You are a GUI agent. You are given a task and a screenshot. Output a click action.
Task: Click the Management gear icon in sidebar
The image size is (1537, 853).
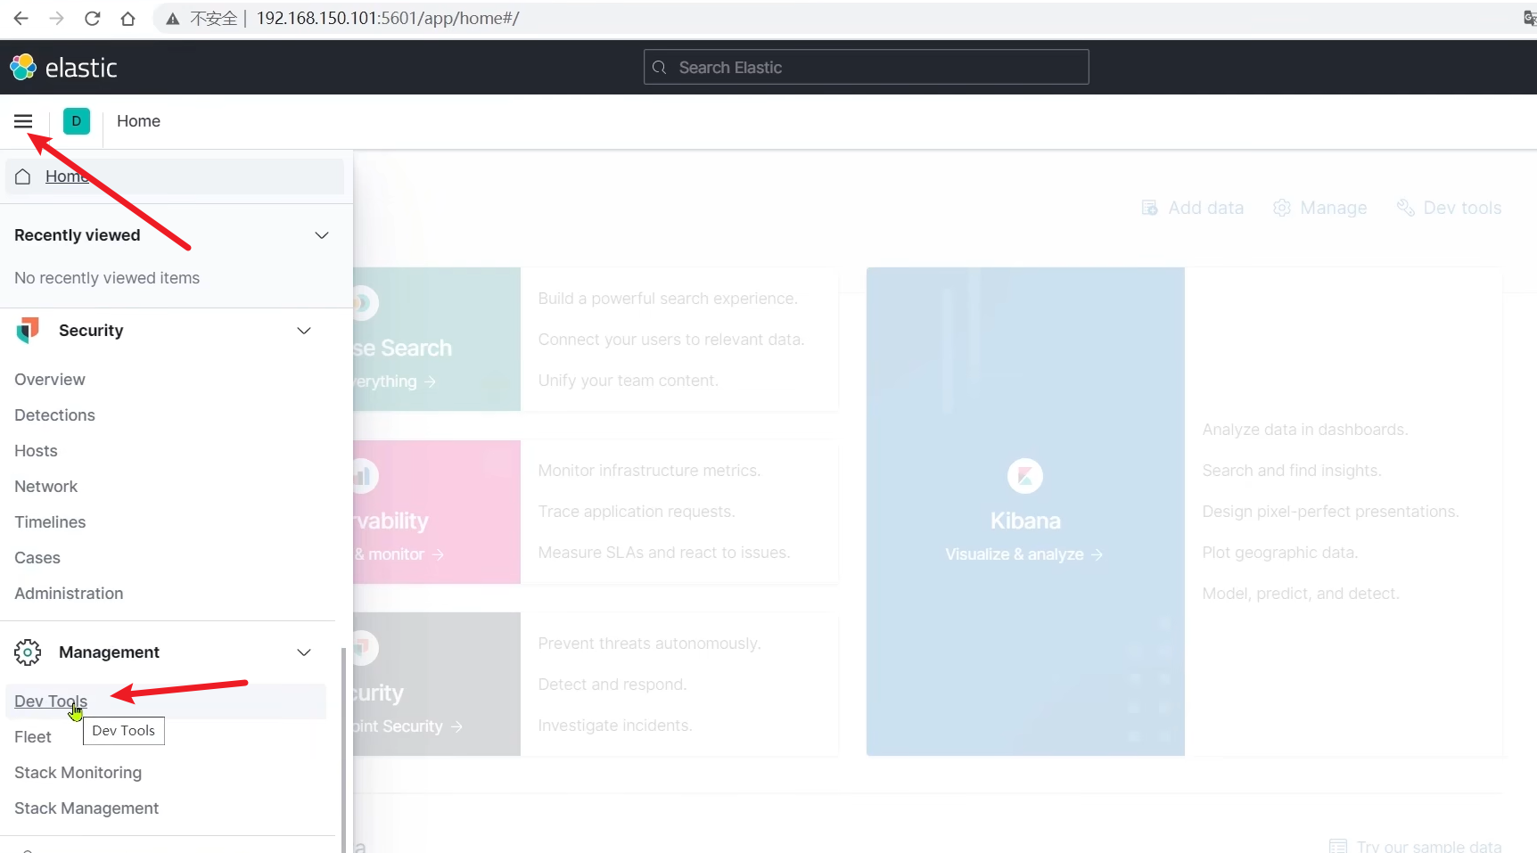coord(28,652)
